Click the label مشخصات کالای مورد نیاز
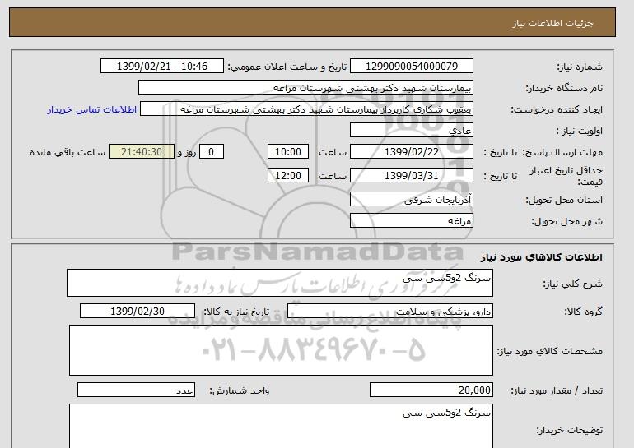The height and width of the screenshot is (448, 634). tap(550, 351)
